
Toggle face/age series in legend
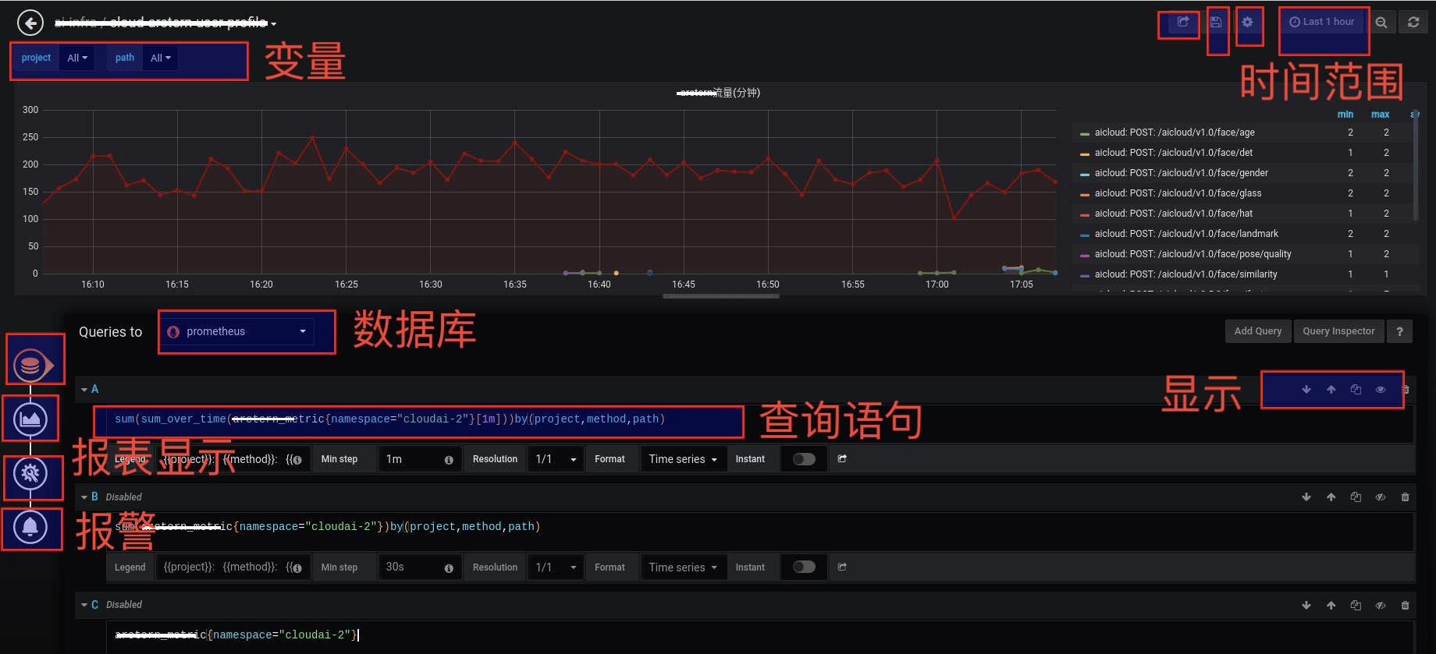click(x=1175, y=133)
